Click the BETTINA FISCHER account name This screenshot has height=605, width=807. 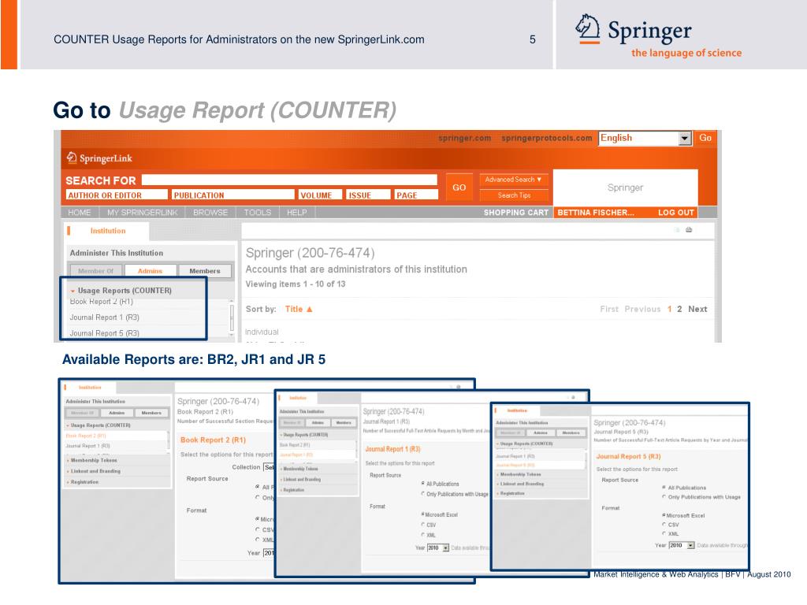[596, 213]
